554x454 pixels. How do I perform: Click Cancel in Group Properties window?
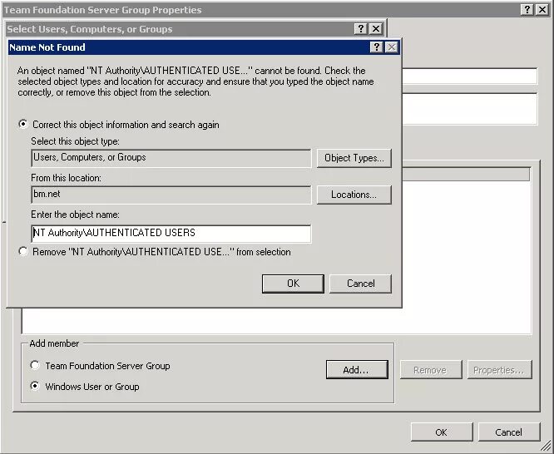[x=509, y=432]
